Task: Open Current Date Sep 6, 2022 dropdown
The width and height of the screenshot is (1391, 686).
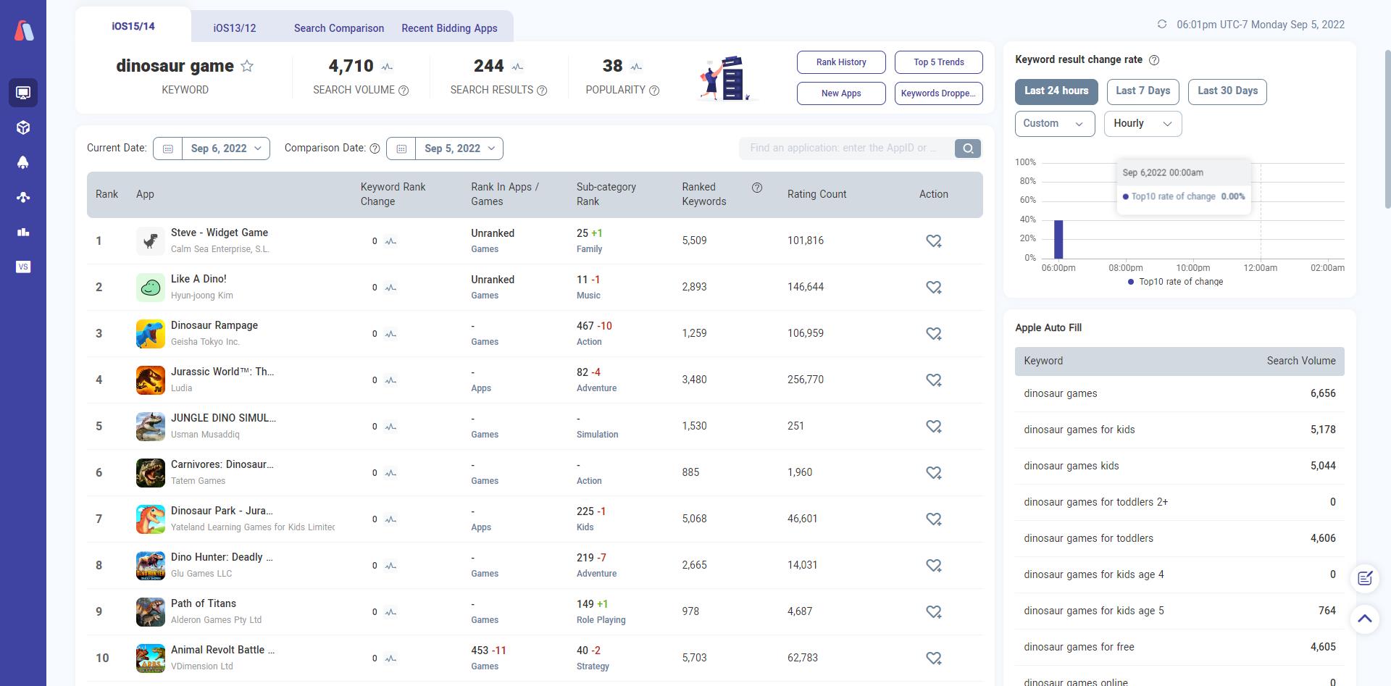Action: 226,149
